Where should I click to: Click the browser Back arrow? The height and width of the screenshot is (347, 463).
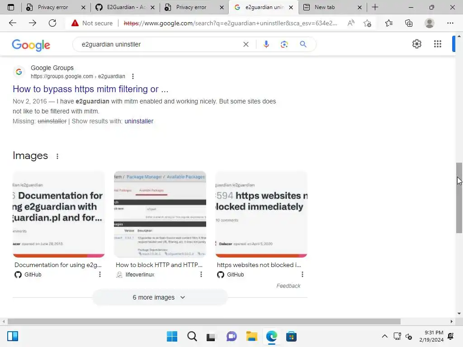13,23
